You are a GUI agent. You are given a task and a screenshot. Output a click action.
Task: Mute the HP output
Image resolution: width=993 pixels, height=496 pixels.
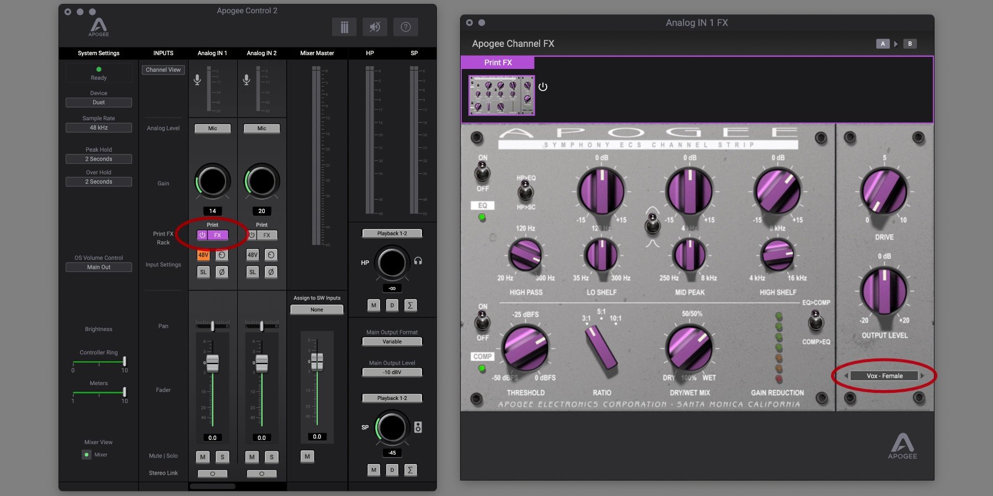coord(373,305)
